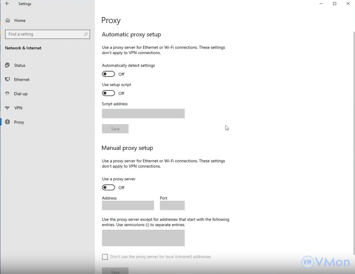Click the Port input field
The image size is (355, 274).
coord(172,205)
